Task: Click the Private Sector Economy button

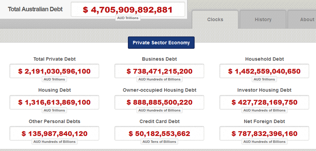Action: [161, 43]
